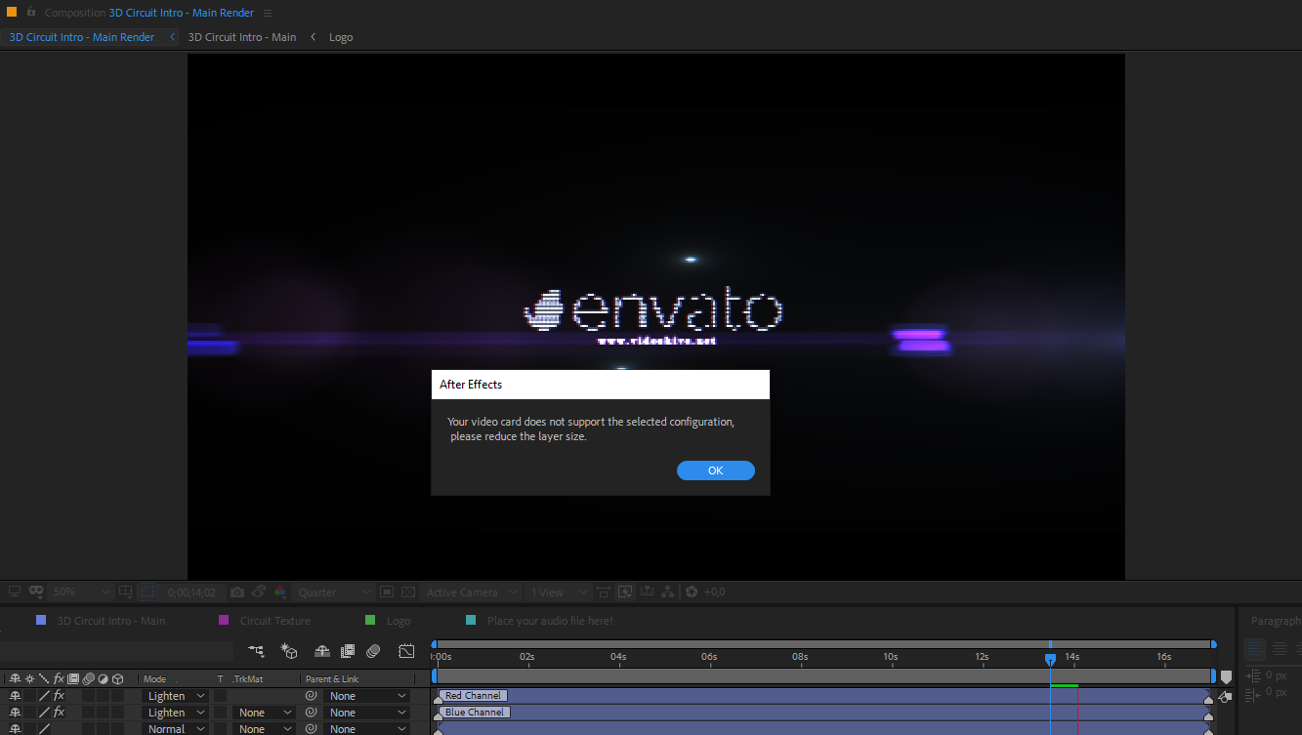Toggle the Draft 3D icon

[x=289, y=651]
